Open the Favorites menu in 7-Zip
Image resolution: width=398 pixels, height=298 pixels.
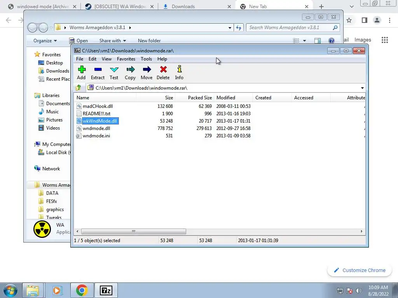pyautogui.click(x=126, y=59)
